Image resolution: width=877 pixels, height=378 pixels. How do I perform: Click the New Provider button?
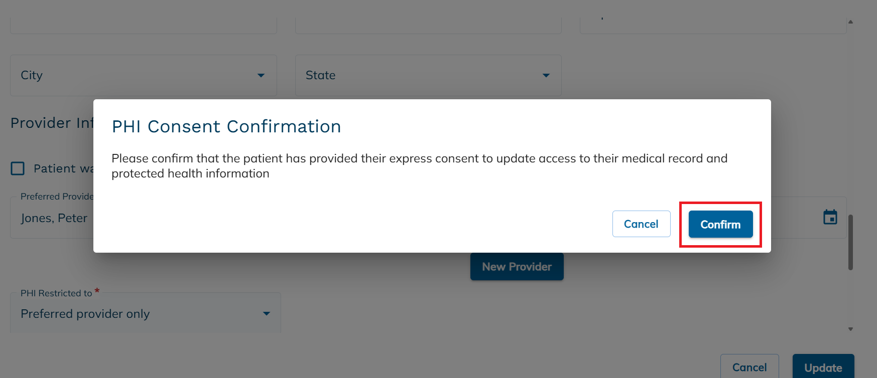[517, 266]
